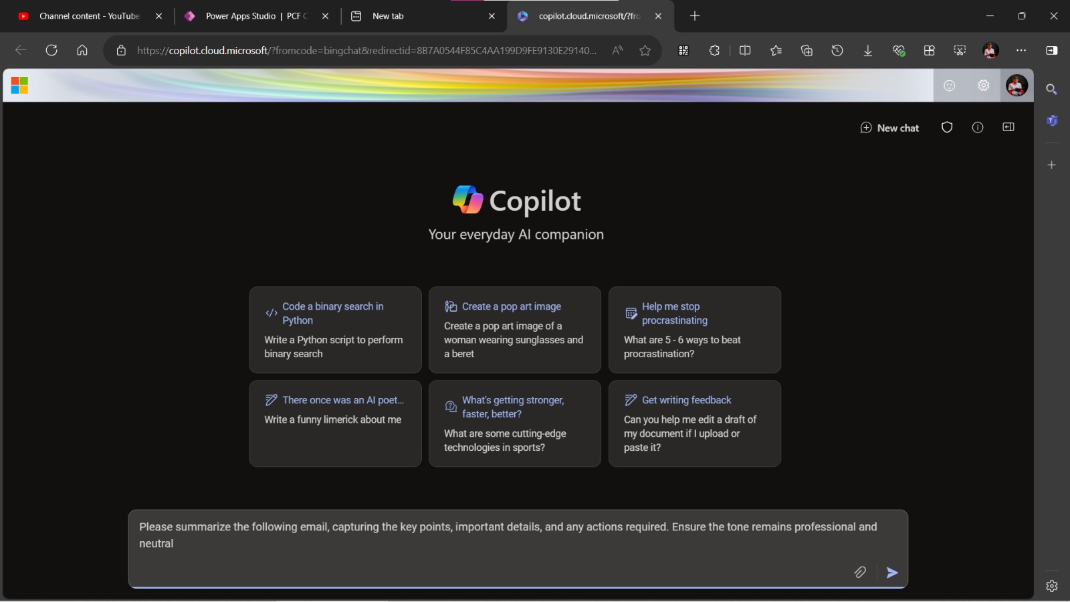The image size is (1070, 602).
Task: Toggle read aloud icon in address bar
Action: pyautogui.click(x=617, y=50)
